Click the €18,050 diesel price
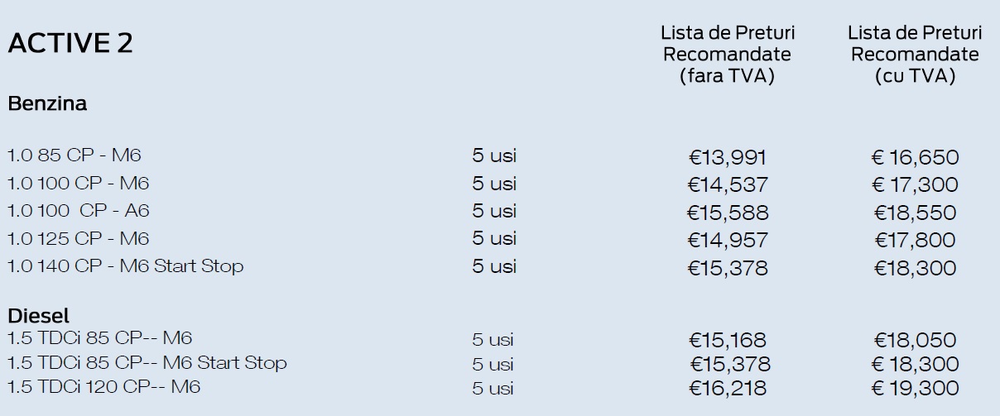This screenshot has width=1000, height=416. point(915,339)
